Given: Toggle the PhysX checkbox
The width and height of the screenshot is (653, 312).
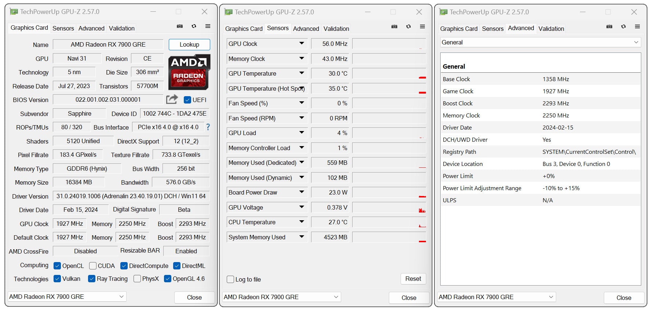Looking at the screenshot, I should point(137,279).
